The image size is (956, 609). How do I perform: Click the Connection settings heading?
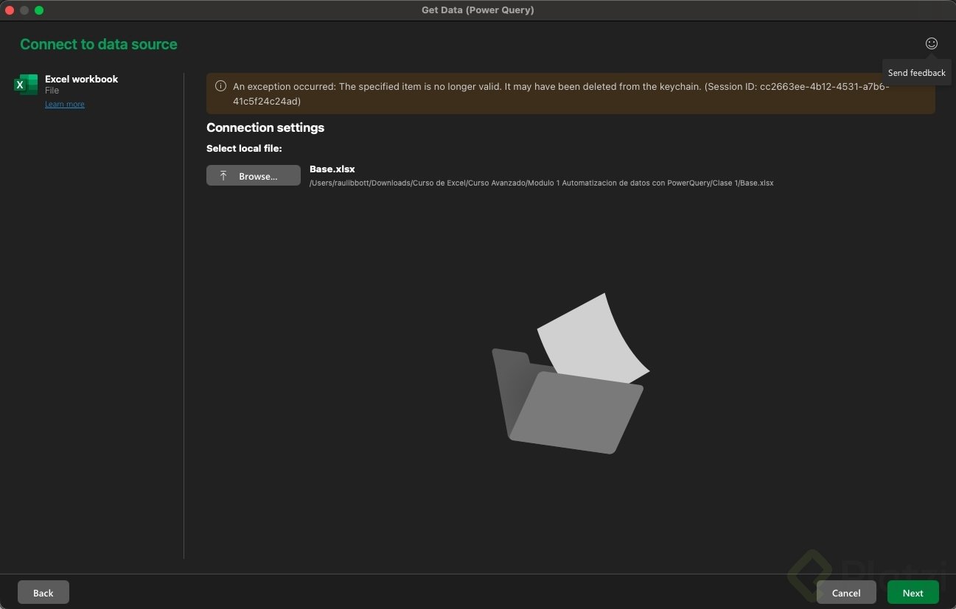265,127
